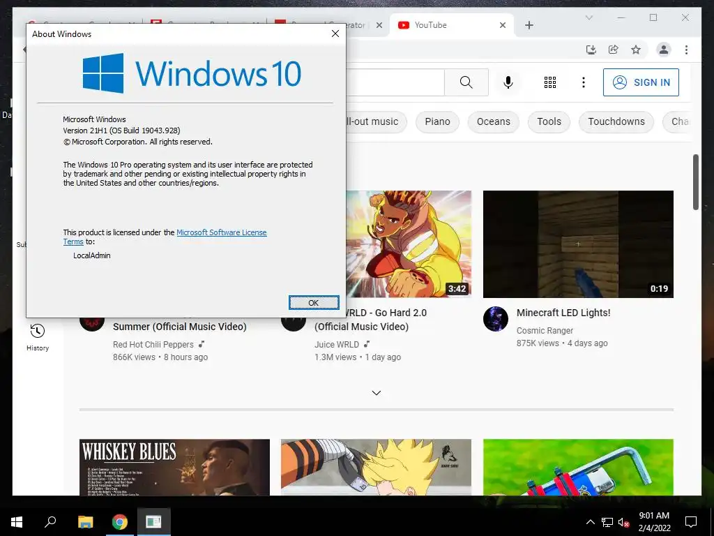
Task: Open the Action Center notifications
Action: pyautogui.click(x=691, y=522)
